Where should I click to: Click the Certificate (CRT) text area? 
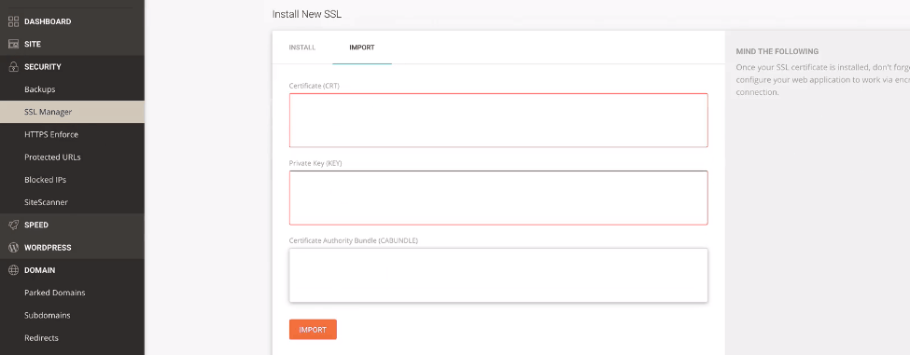click(498, 120)
